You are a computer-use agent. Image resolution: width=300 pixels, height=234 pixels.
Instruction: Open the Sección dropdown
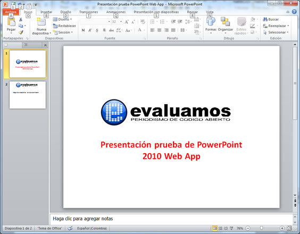[x=63, y=32]
